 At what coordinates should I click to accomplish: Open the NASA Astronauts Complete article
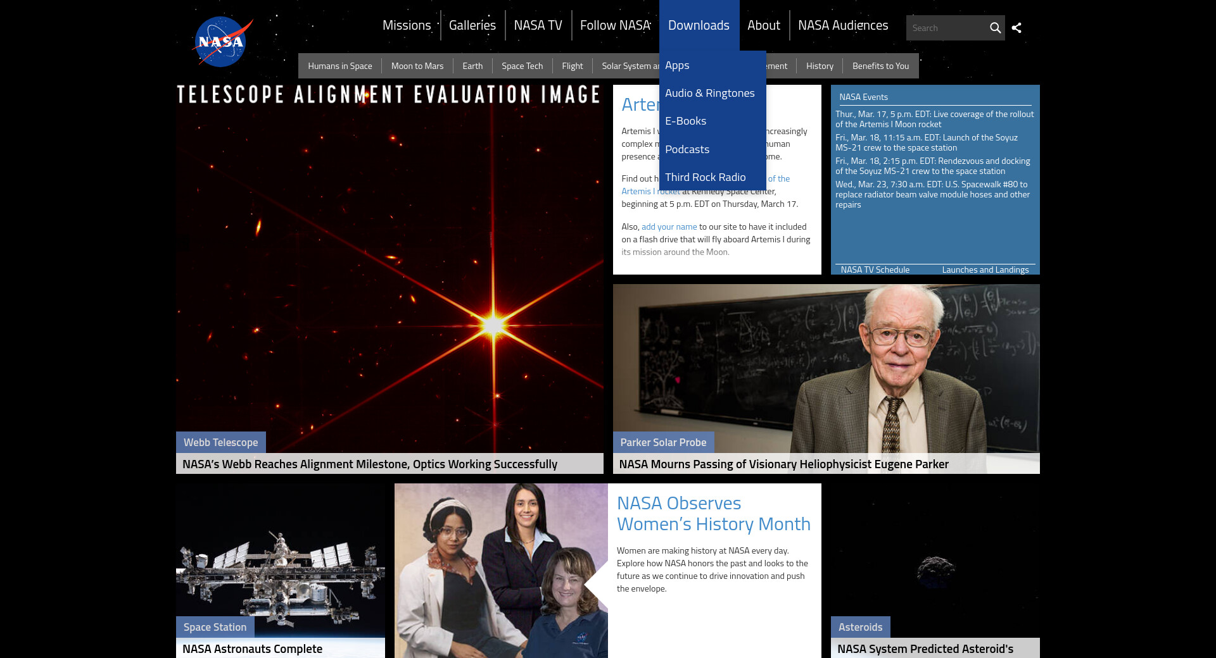tap(253, 649)
